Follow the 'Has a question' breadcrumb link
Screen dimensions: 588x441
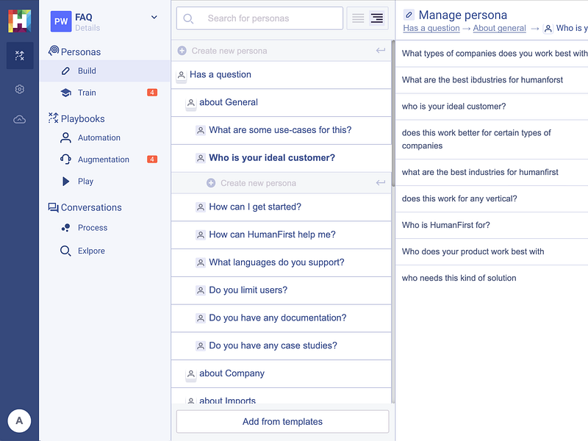[x=431, y=29]
